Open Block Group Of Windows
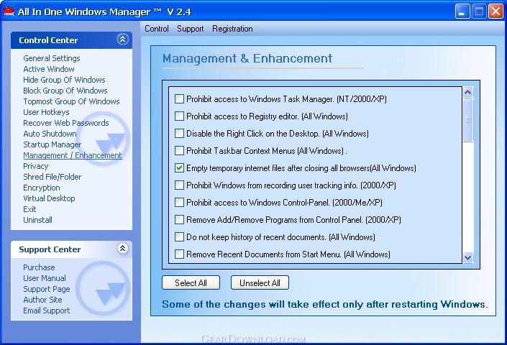This screenshot has width=507, height=345. point(65,91)
